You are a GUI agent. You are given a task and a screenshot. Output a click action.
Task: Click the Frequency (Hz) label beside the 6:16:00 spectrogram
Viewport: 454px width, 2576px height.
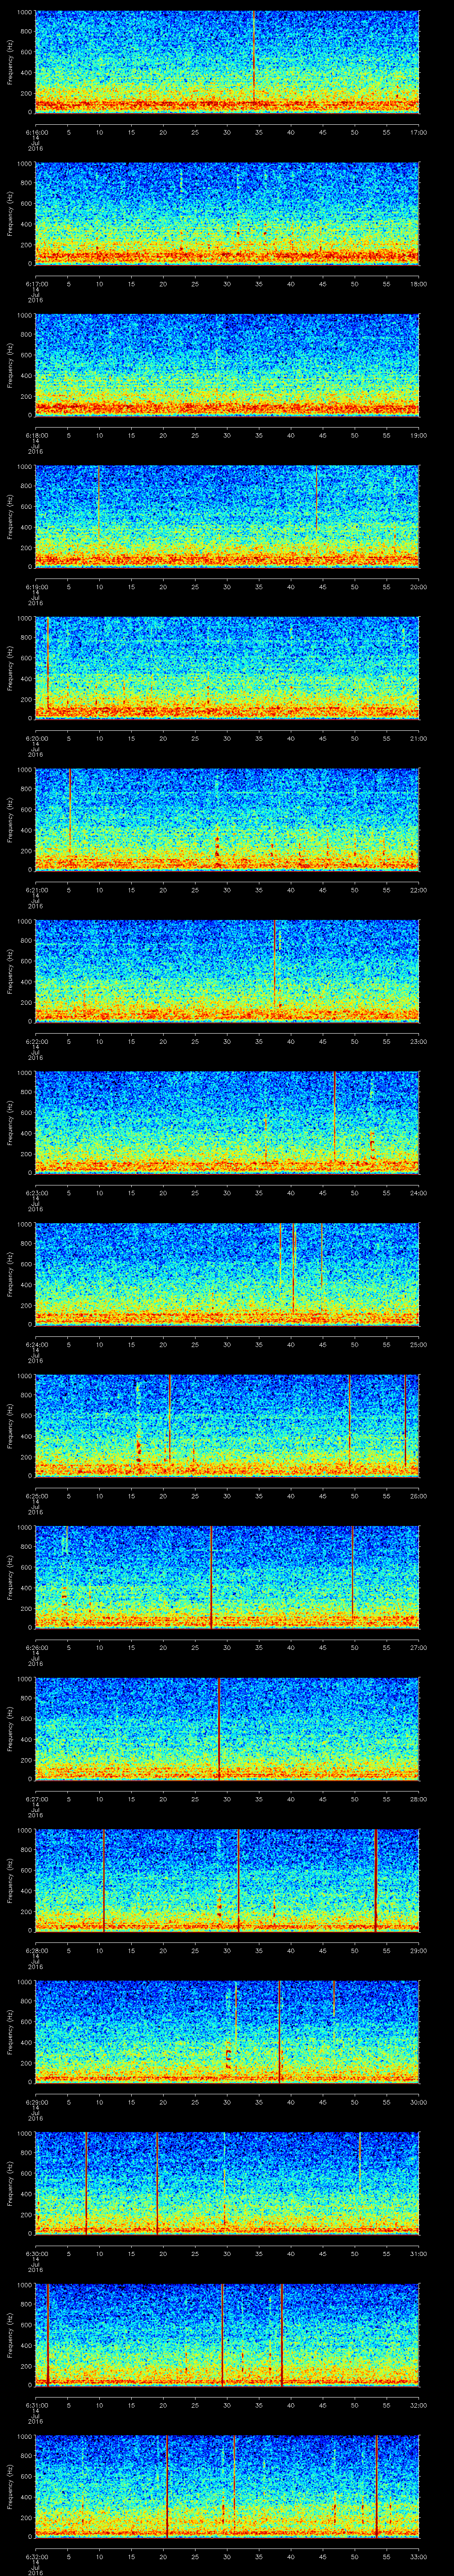point(10,62)
